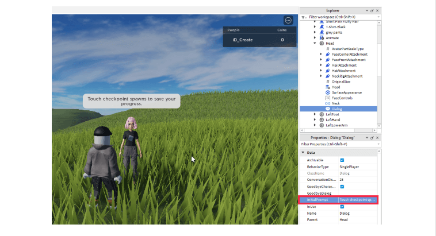The width and height of the screenshot is (436, 236).
Task: Toggle the InUse checkbox
Action: tap(342, 206)
